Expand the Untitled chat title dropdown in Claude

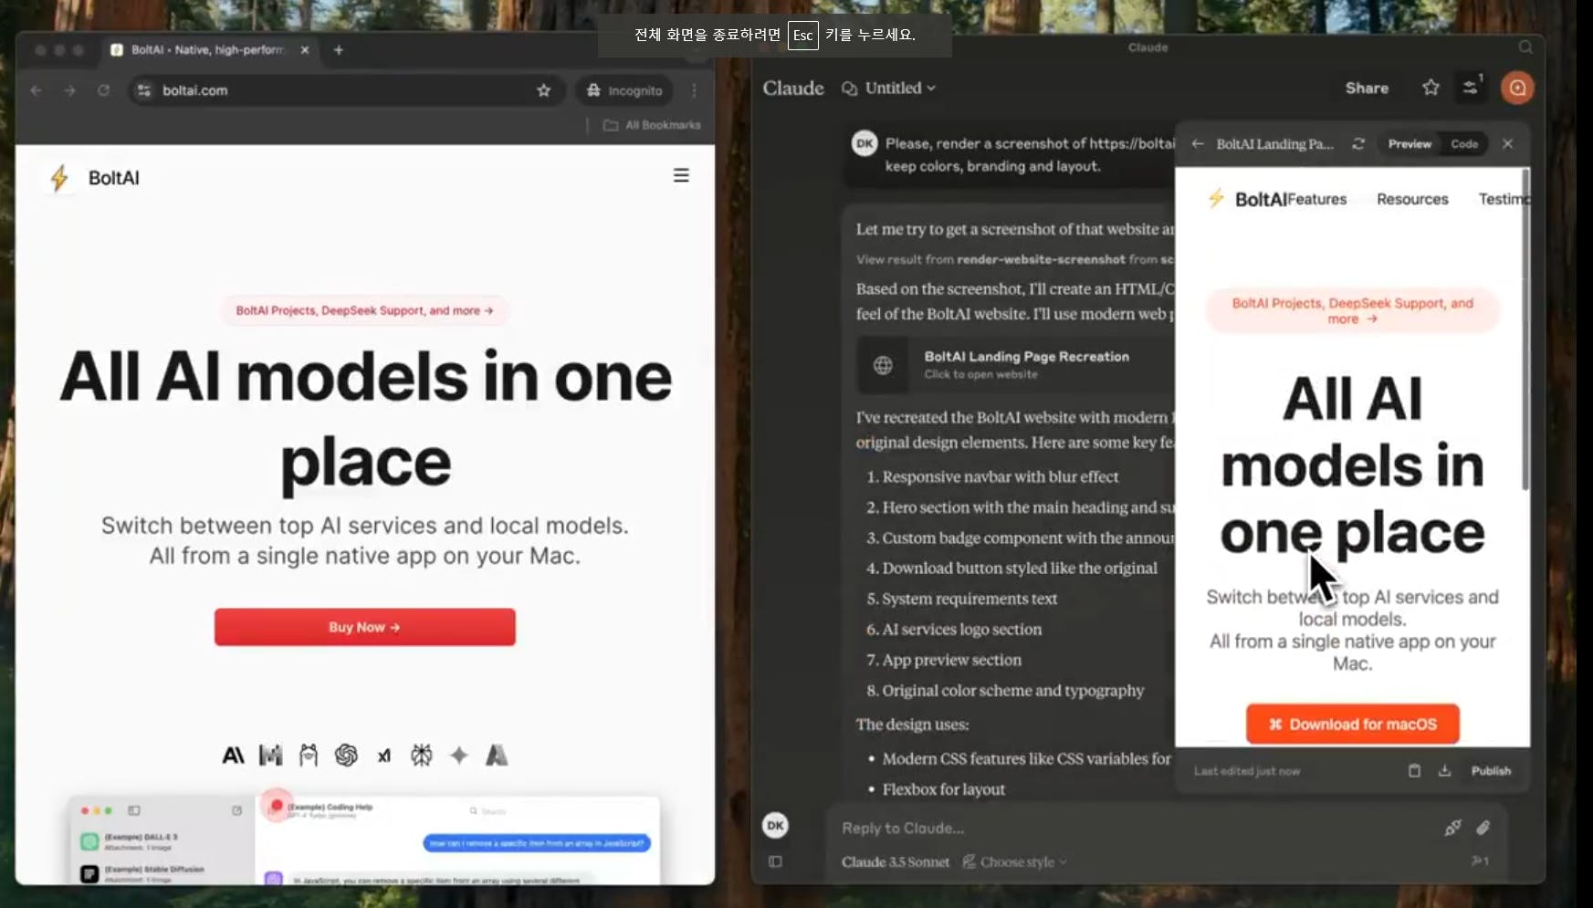tap(889, 89)
